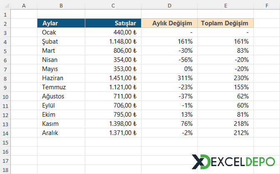Click the 440,00 ₺ cell
280x174 pixels.
click(x=113, y=32)
